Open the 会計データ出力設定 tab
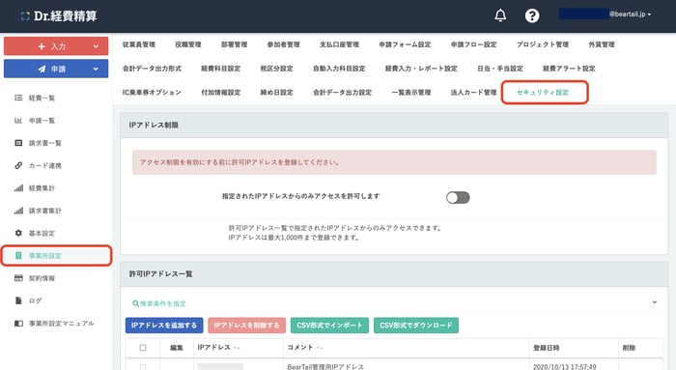The width and height of the screenshot is (676, 370). [x=342, y=93]
